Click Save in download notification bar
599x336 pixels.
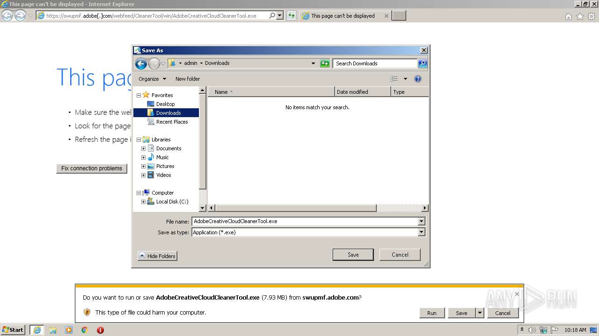pyautogui.click(x=461, y=313)
